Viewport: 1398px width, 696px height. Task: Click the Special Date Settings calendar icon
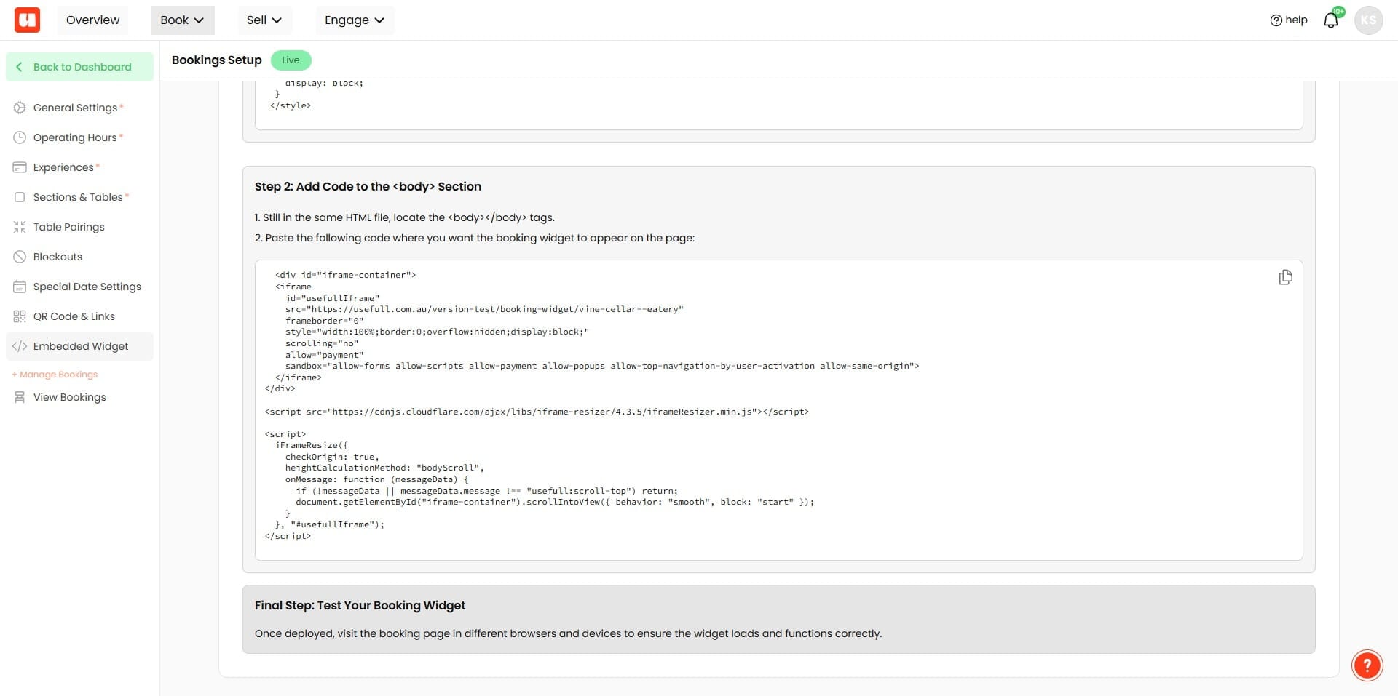pos(20,287)
